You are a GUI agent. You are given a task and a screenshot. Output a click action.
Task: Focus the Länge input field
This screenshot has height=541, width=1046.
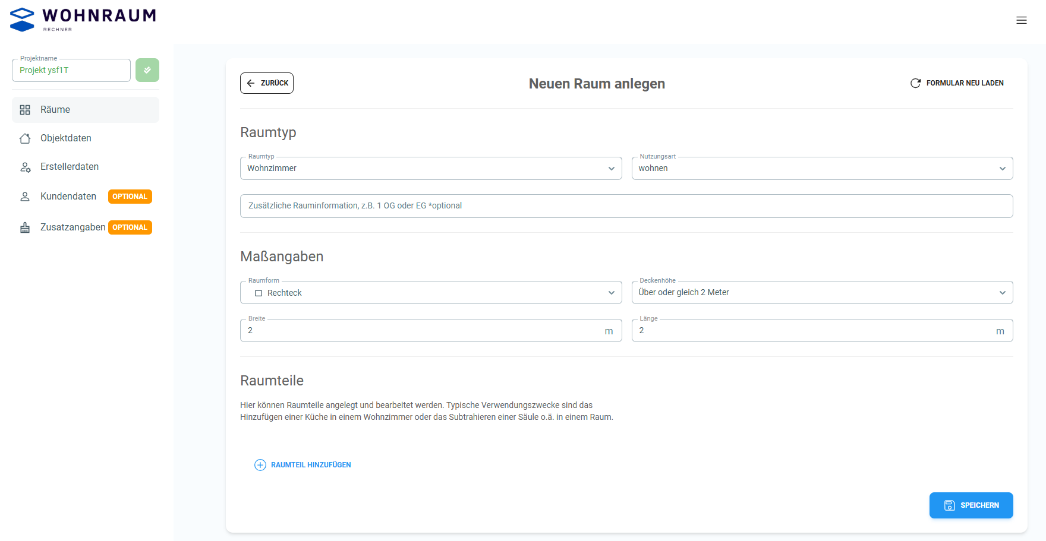(x=823, y=331)
